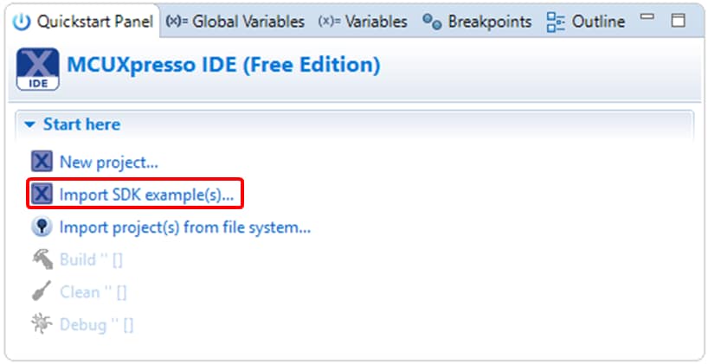Minimize the Quickstart panel view
Image resolution: width=708 pixels, height=364 pixels.
[x=647, y=18]
